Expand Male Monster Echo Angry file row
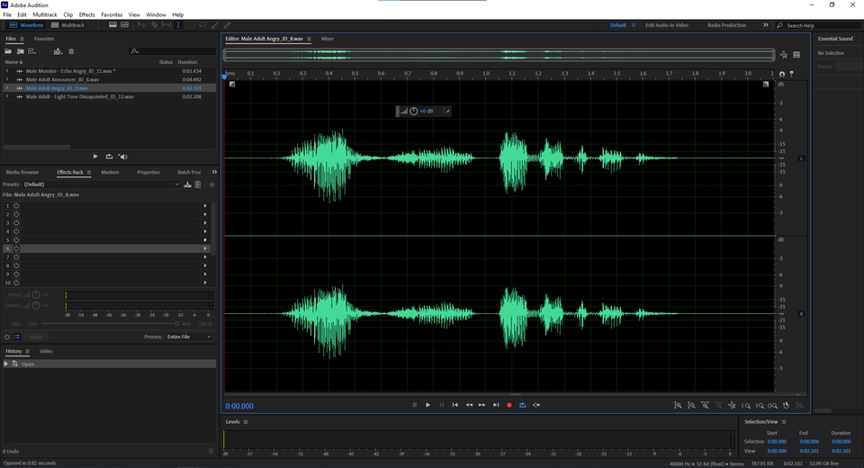The width and height of the screenshot is (864, 468). pos(7,70)
